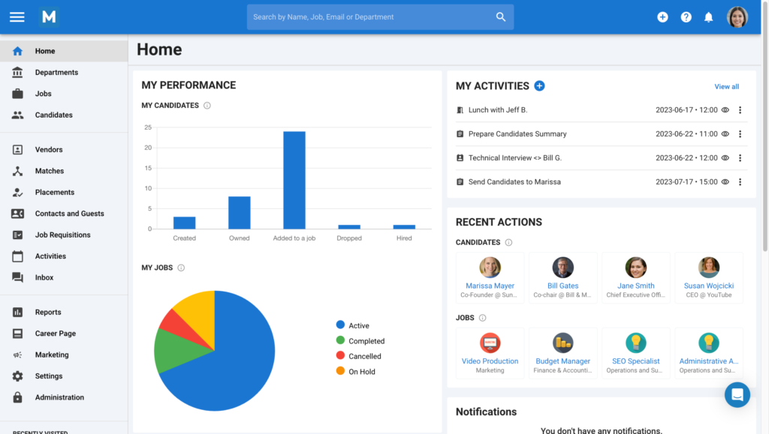Click the quick-add plus icon in top bar

coord(663,16)
